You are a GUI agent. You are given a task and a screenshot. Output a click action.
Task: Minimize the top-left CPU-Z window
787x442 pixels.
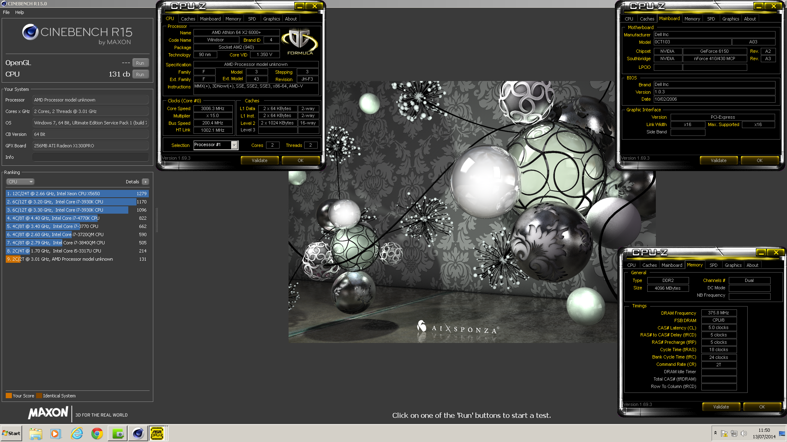click(300, 6)
